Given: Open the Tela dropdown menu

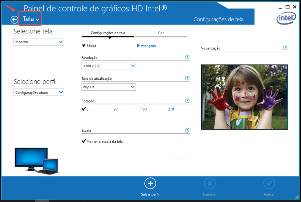Looking at the screenshot, I should (x=31, y=19).
